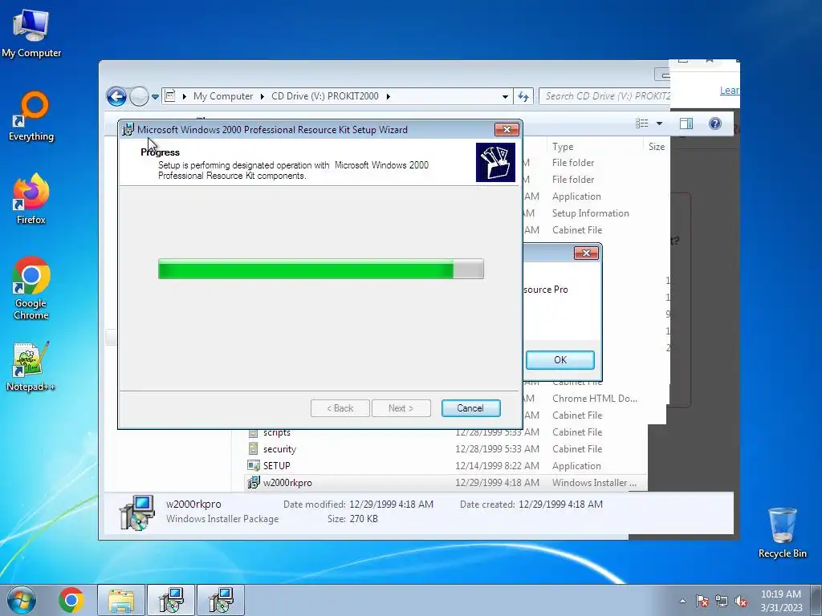
Task: Click My Computer in address breadcrumb
Action: pyautogui.click(x=223, y=96)
